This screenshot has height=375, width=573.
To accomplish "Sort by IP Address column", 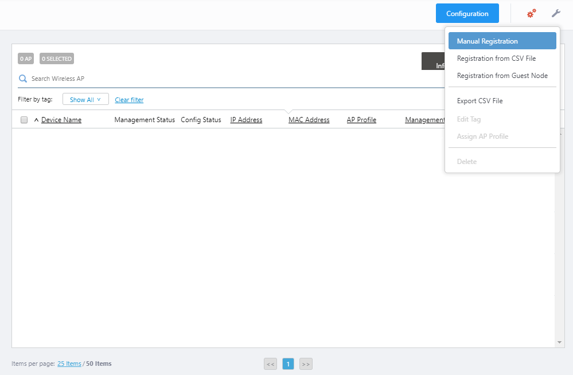I will coord(246,119).
